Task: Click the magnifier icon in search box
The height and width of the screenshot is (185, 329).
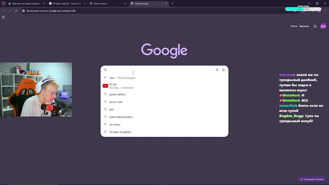Action: pos(105,70)
